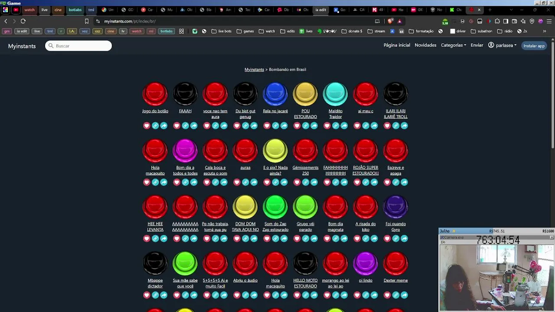Share the Du bist gut genug sound
This screenshot has width=555, height=312.
(254, 126)
